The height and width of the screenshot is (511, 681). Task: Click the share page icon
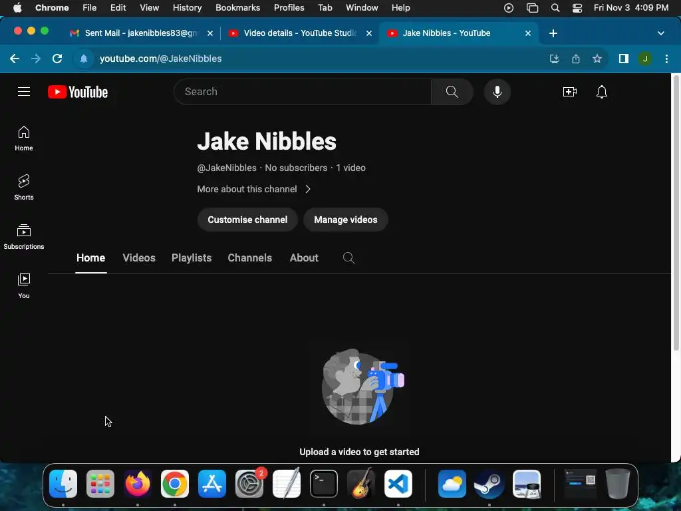(576, 59)
